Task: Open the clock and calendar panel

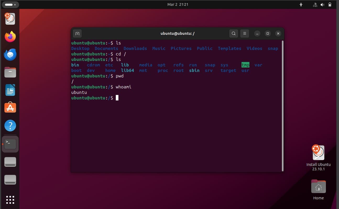Action: click(178, 4)
